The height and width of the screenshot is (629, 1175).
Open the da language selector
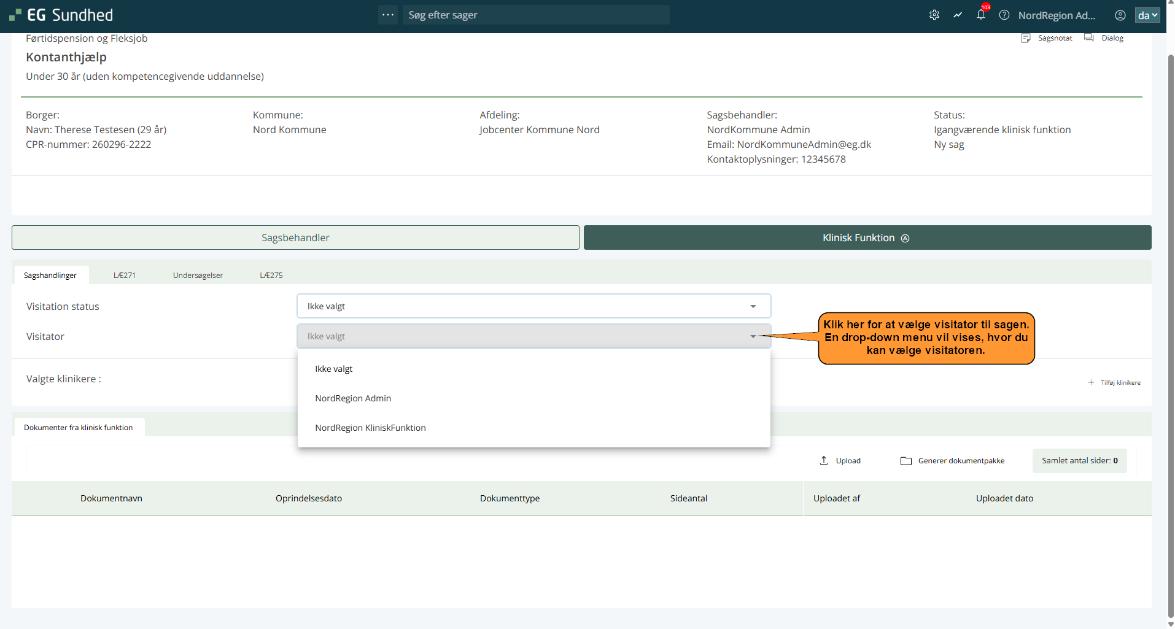pyautogui.click(x=1147, y=15)
